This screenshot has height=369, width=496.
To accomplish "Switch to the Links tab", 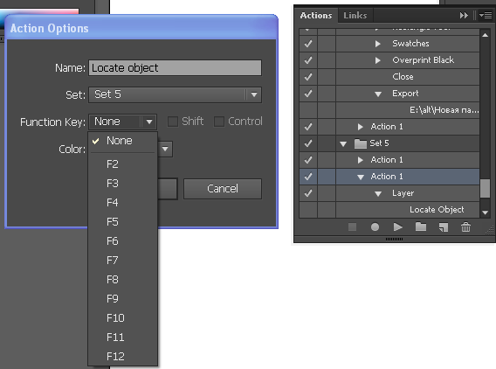I will click(x=355, y=15).
